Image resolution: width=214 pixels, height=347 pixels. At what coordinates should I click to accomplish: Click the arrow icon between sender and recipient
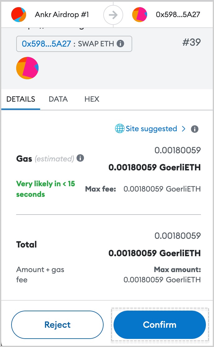pos(113,15)
